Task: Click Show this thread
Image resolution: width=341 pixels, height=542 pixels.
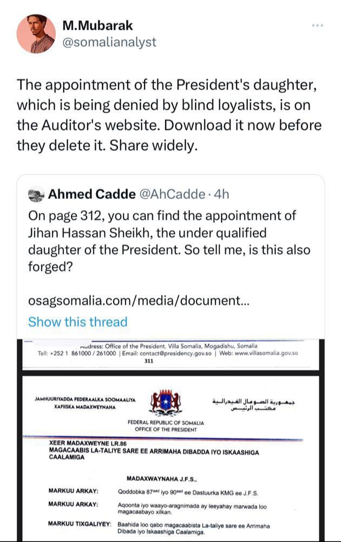Action: pos(78,322)
